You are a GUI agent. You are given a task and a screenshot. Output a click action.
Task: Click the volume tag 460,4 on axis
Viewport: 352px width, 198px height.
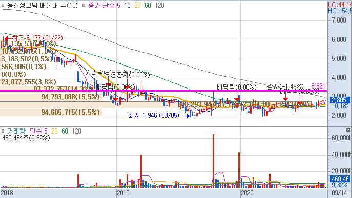pyautogui.click(x=340, y=179)
